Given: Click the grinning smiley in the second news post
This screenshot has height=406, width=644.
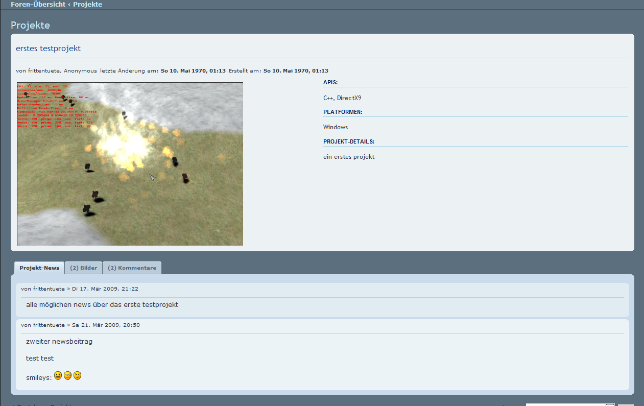Looking at the screenshot, I should coord(58,376).
